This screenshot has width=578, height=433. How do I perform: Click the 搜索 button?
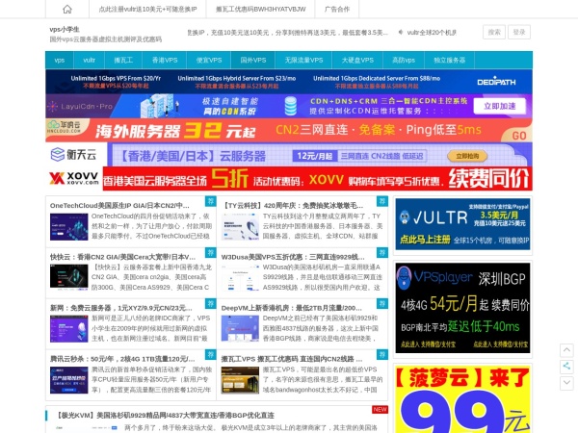[494, 32]
